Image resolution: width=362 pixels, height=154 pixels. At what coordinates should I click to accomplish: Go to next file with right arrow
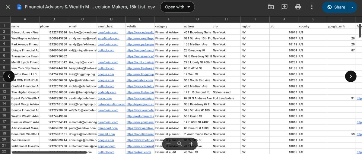(351, 76)
